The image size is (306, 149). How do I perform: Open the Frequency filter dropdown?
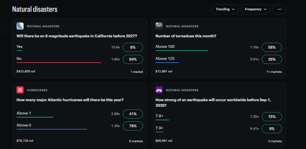[256, 9]
